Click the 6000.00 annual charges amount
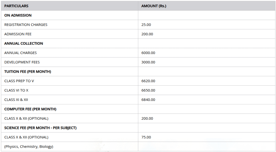 click(x=148, y=53)
